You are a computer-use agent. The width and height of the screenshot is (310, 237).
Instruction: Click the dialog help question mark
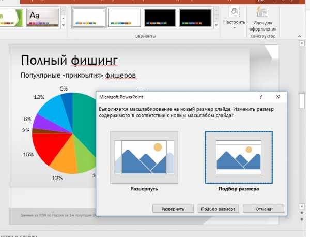click(261, 97)
